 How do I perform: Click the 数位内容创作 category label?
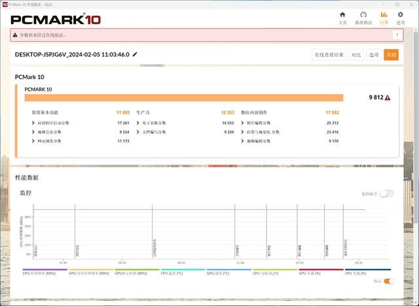254,112
